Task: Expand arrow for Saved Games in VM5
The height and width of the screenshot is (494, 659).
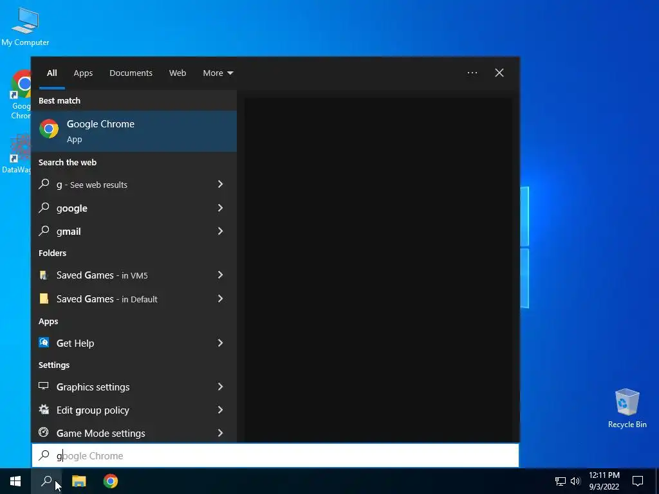Action: coord(220,275)
